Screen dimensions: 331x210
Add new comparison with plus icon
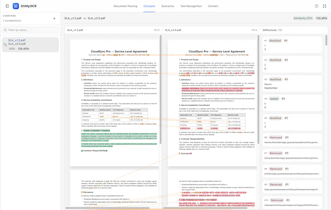(x=54, y=19)
